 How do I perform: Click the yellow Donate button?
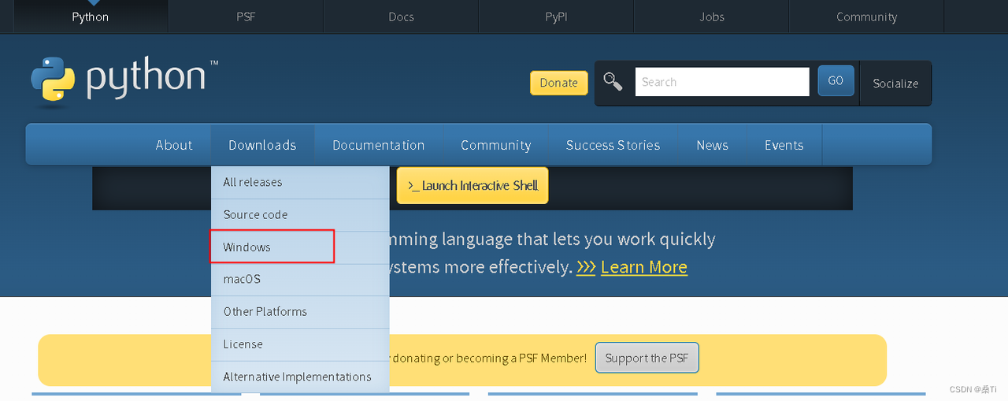tap(559, 83)
